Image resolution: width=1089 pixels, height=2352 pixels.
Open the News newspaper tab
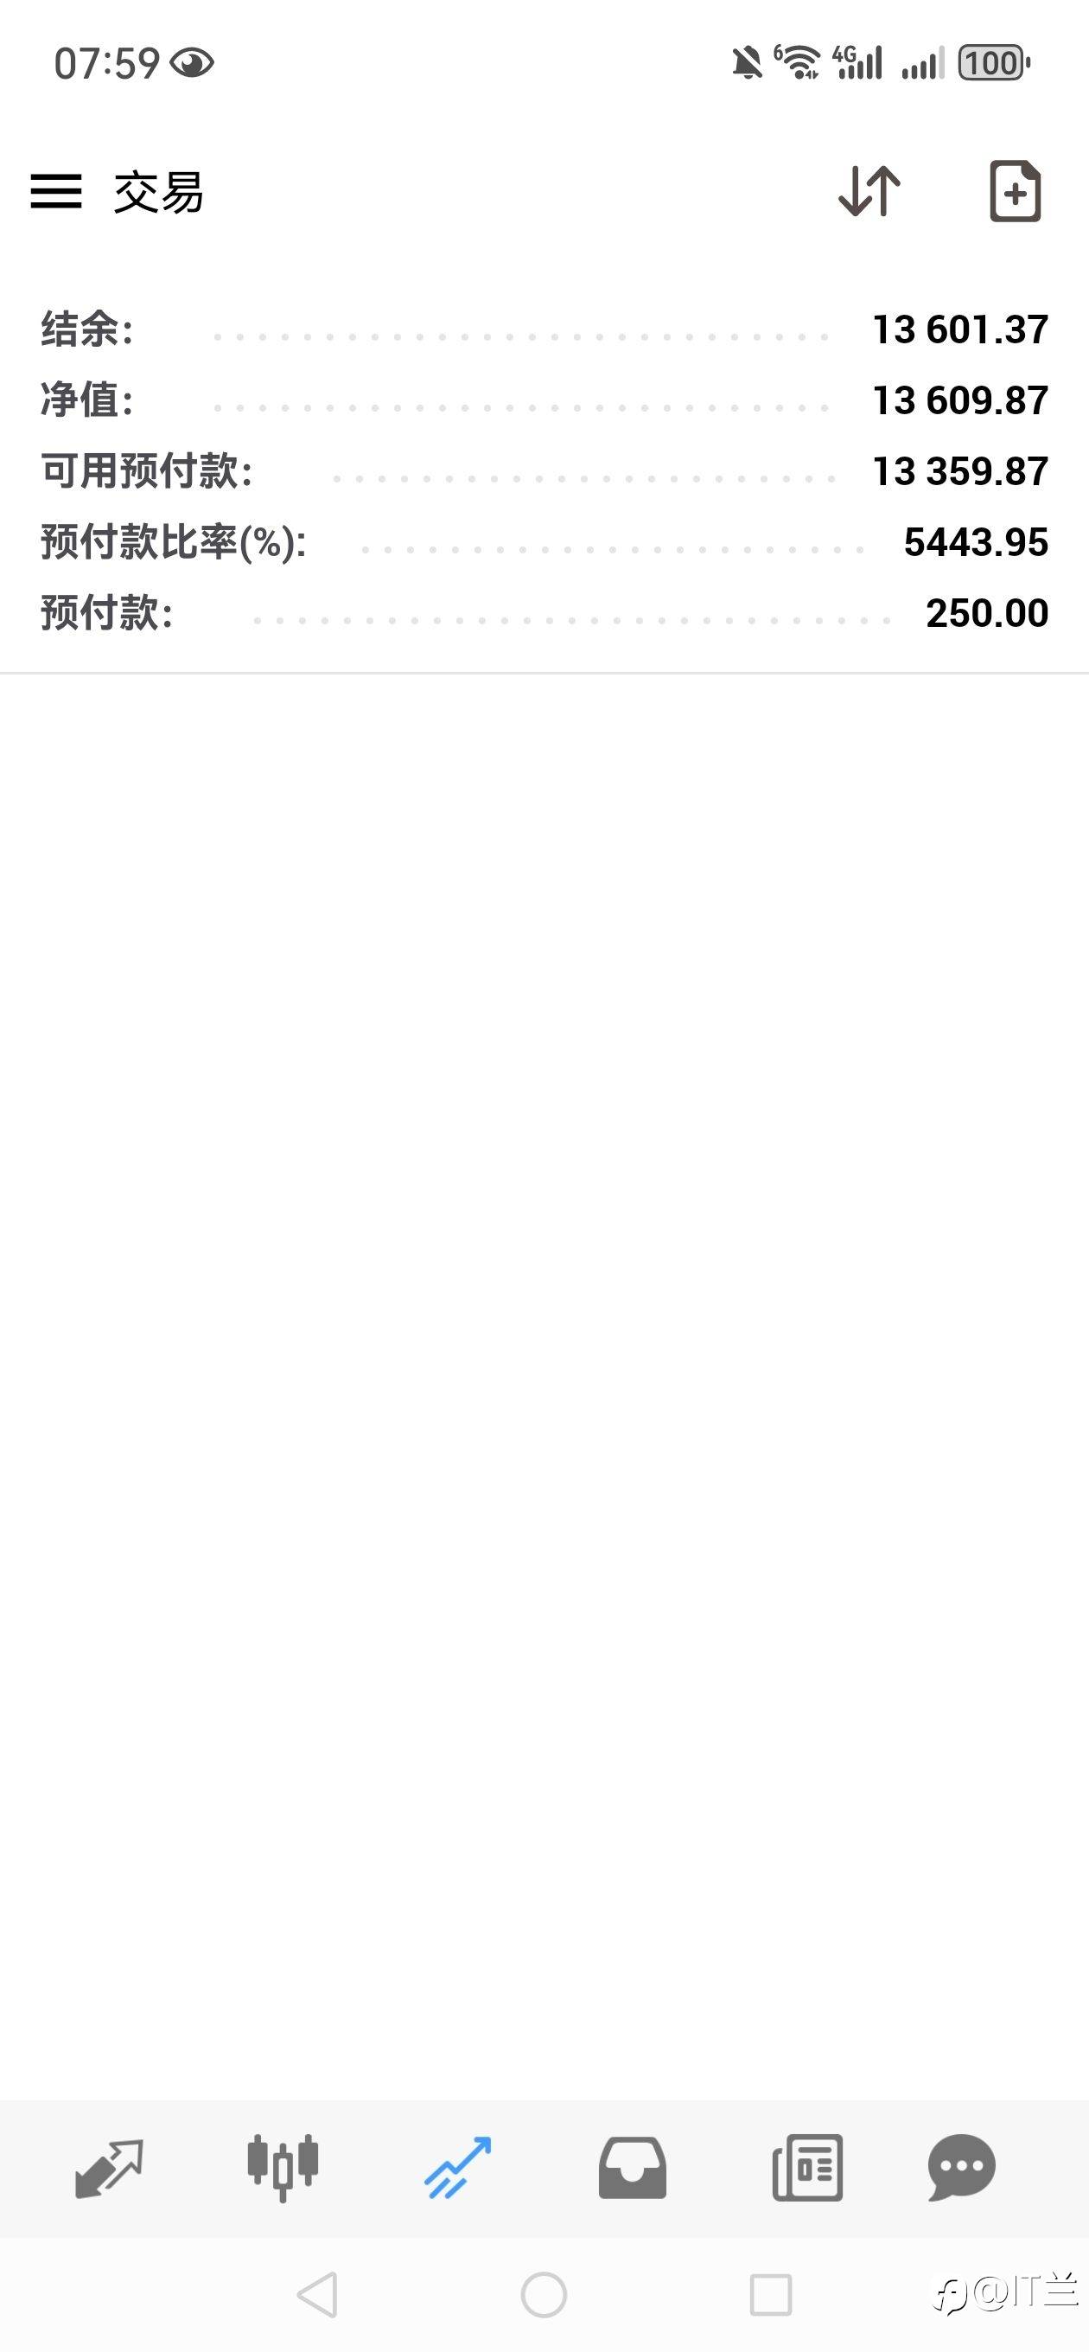807,2168
